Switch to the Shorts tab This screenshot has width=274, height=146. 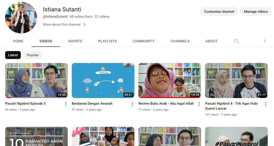(75, 41)
